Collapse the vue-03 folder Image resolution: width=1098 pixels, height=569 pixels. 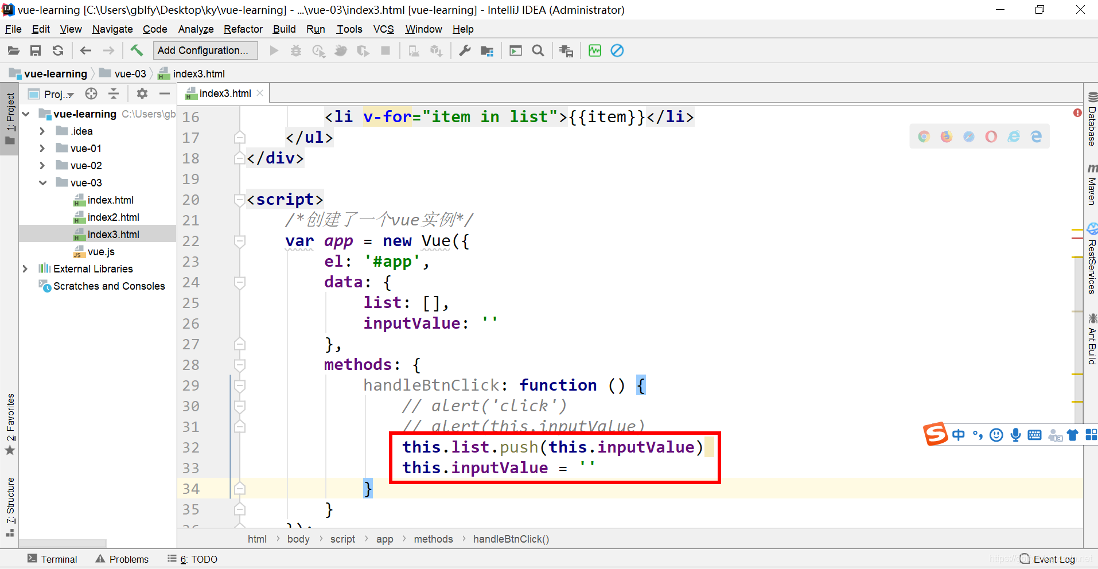coord(42,183)
